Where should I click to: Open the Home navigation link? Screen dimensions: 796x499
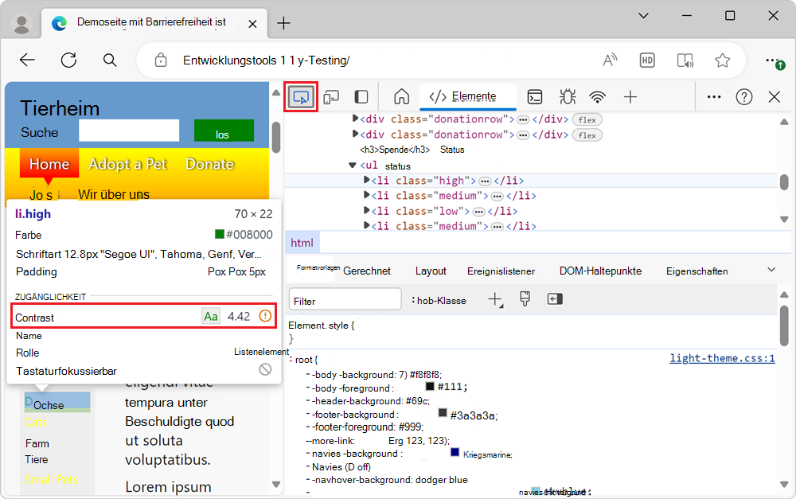tap(49, 164)
